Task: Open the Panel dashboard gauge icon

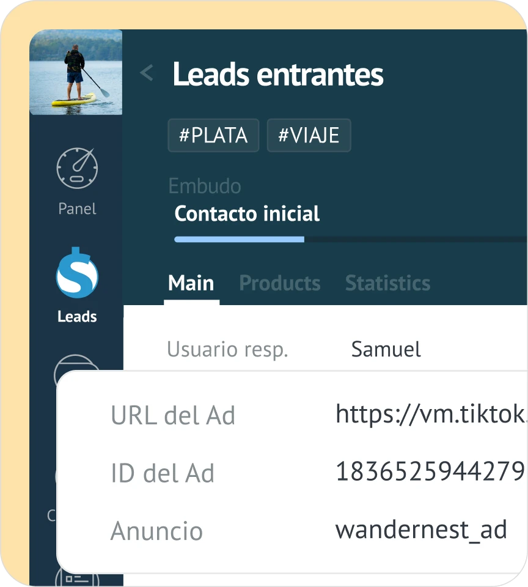Action: 77,168
